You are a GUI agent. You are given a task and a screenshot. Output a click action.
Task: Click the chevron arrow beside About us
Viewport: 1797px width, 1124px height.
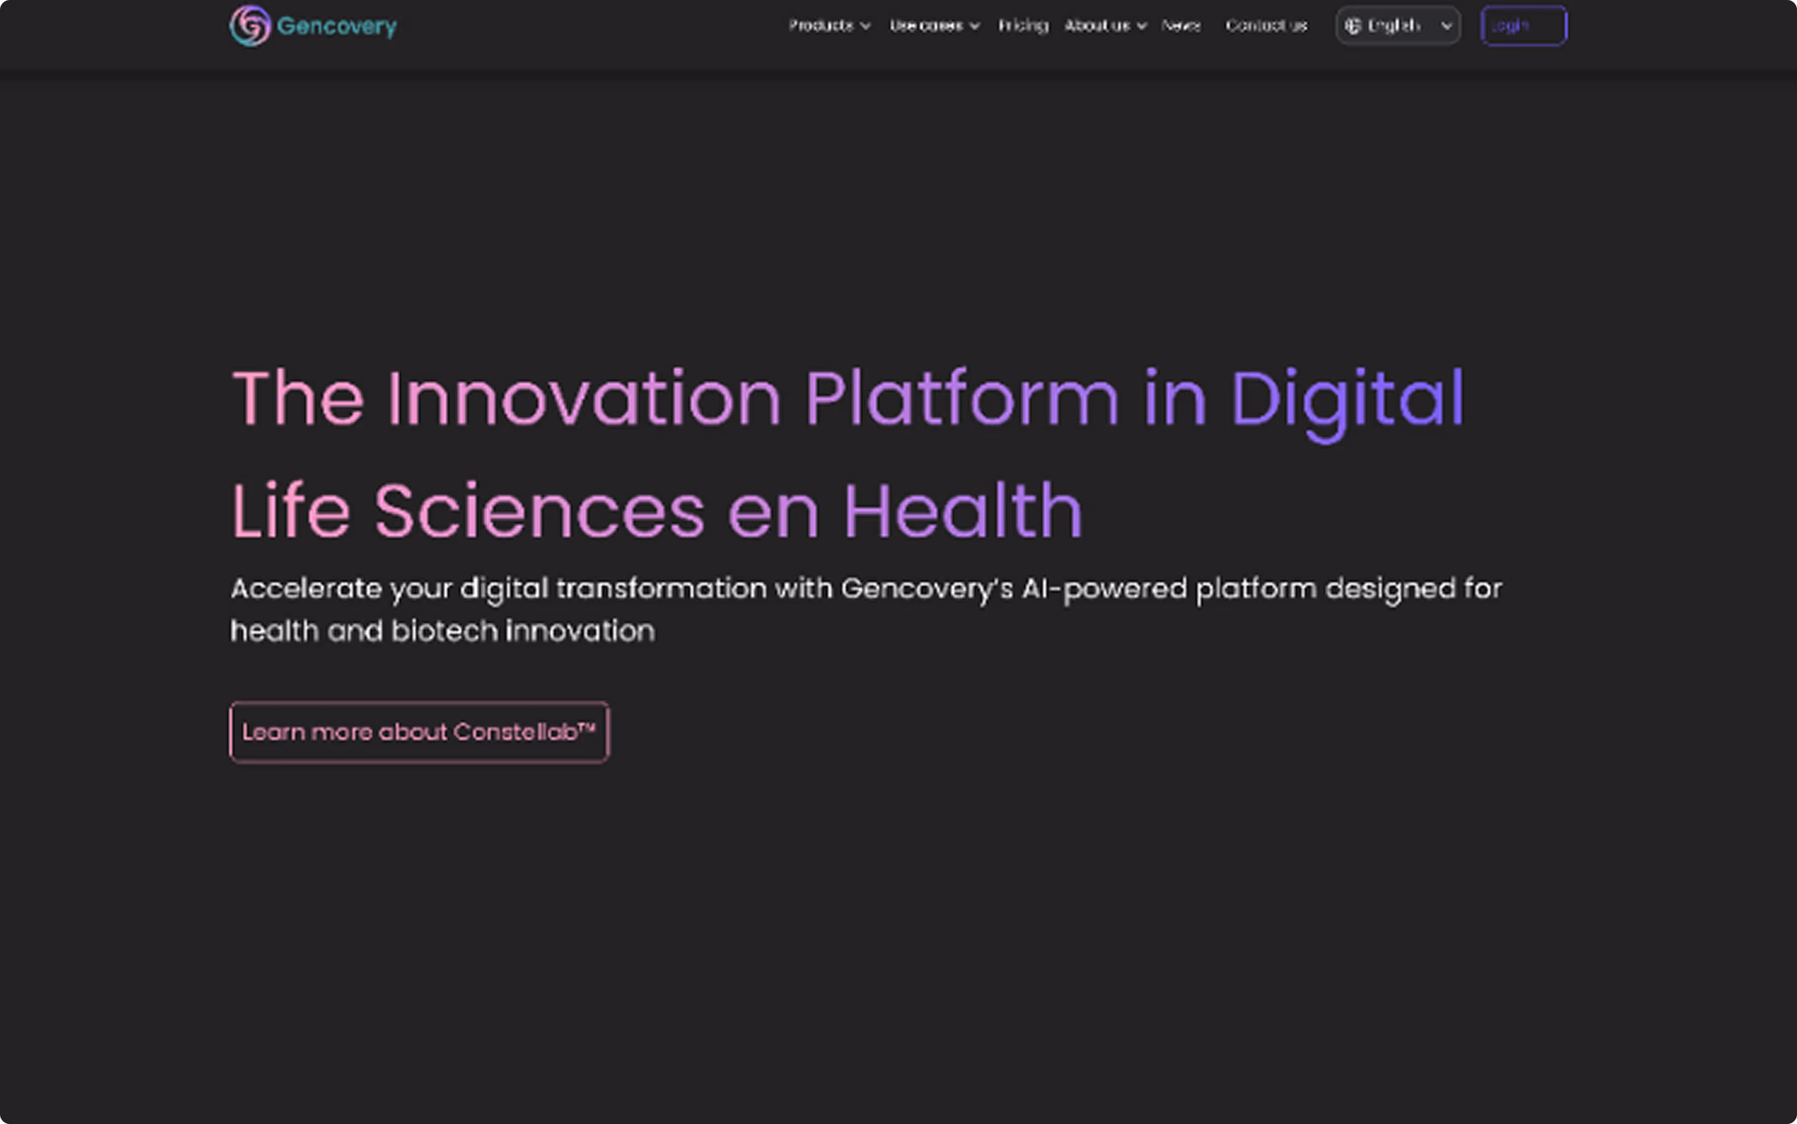pyautogui.click(x=1141, y=26)
